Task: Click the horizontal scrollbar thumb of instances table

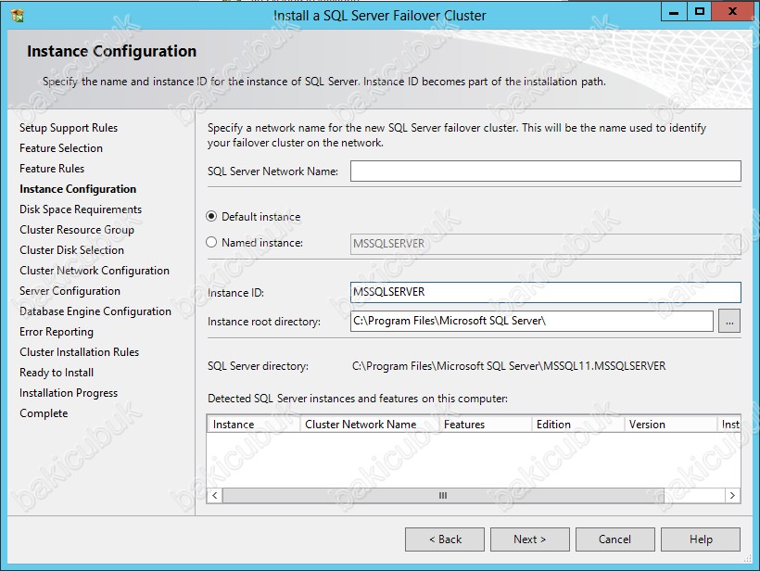Action: coord(442,495)
